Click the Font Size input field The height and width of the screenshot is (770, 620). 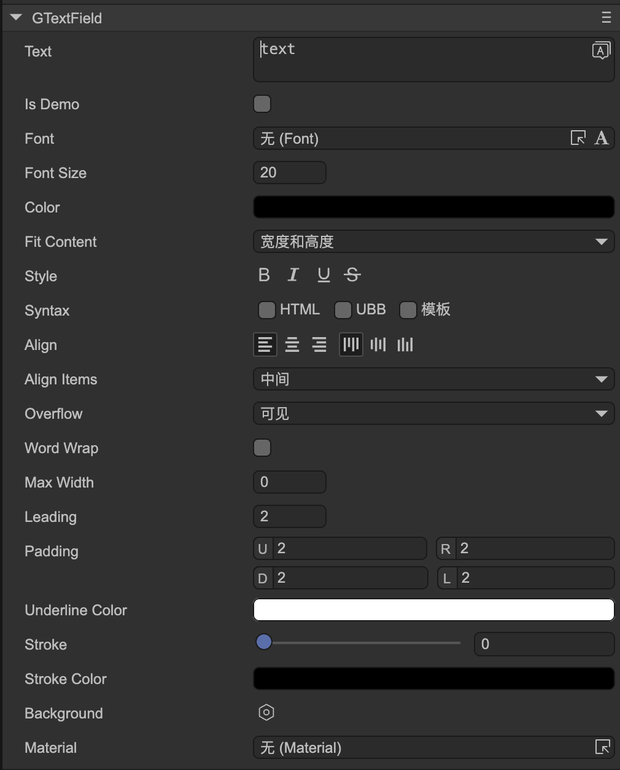click(x=289, y=173)
